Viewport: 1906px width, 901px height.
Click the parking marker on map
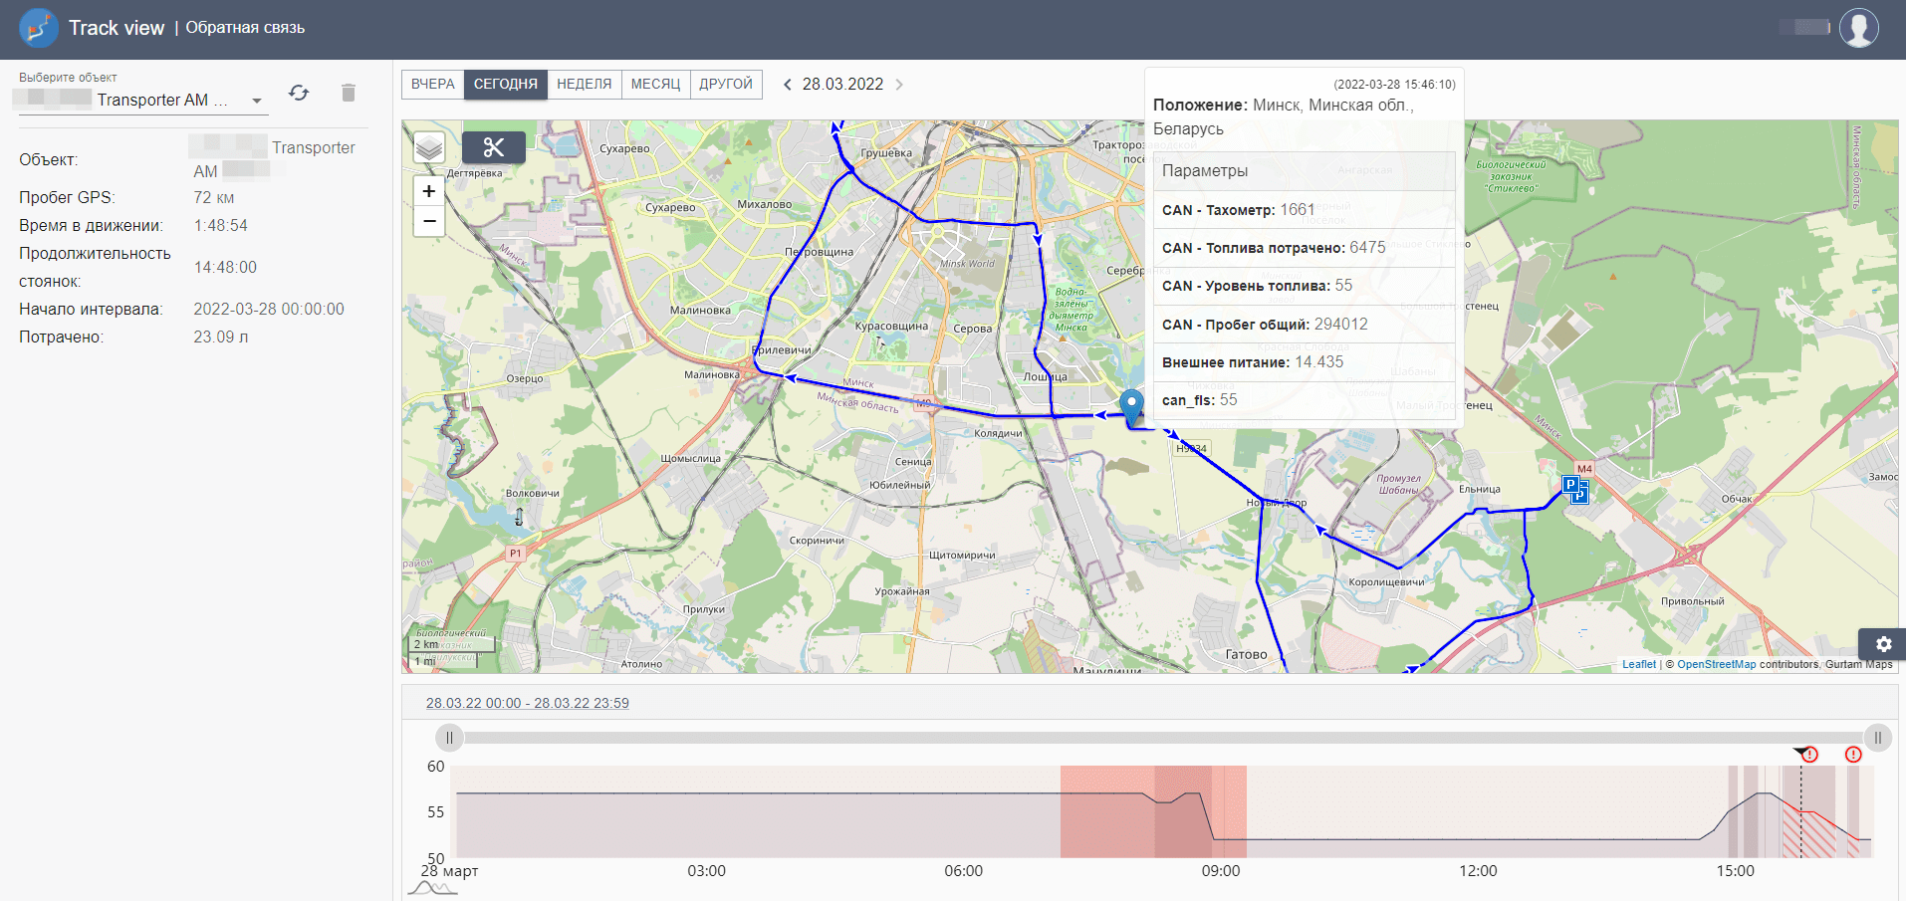point(1573,488)
